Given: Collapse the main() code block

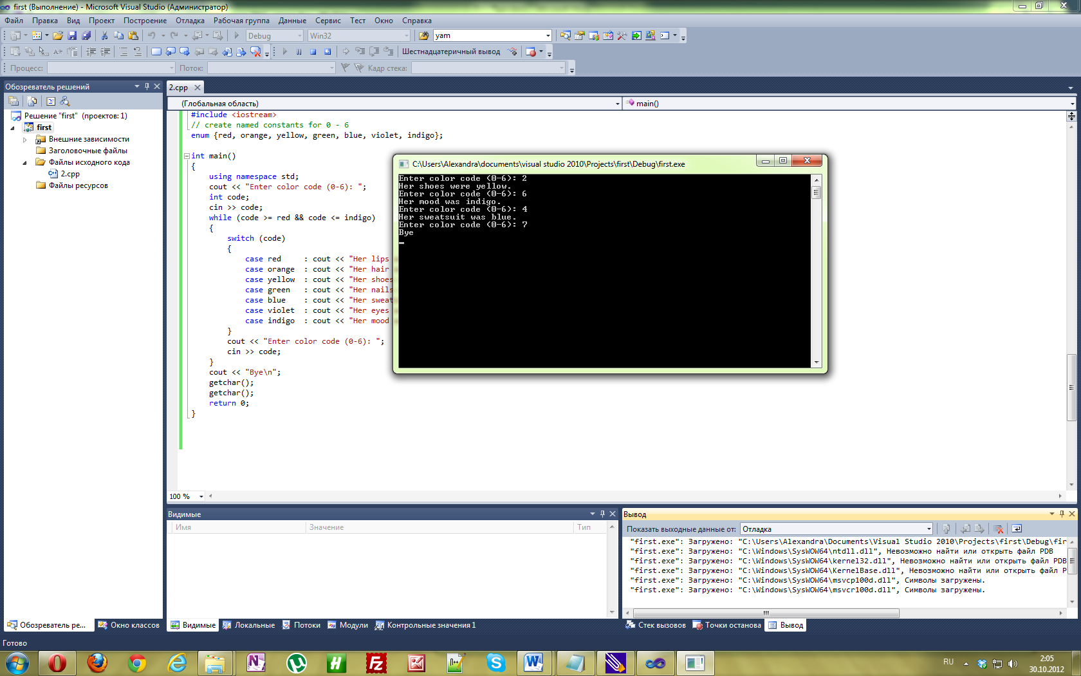Looking at the screenshot, I should (x=187, y=156).
